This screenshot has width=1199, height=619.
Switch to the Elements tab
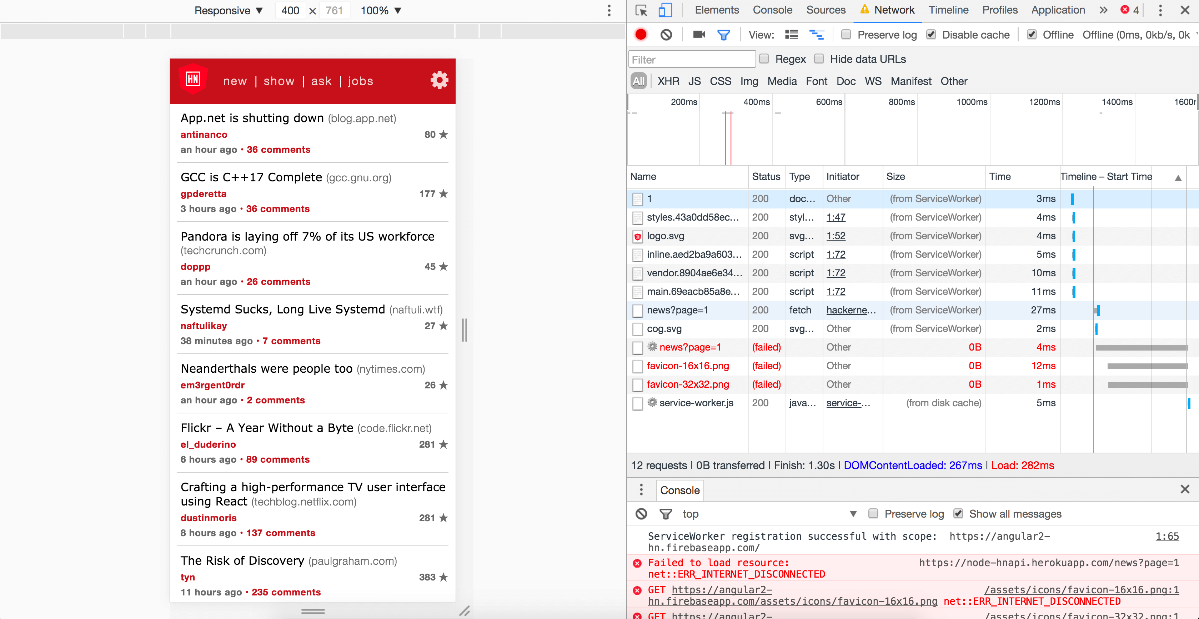click(716, 10)
